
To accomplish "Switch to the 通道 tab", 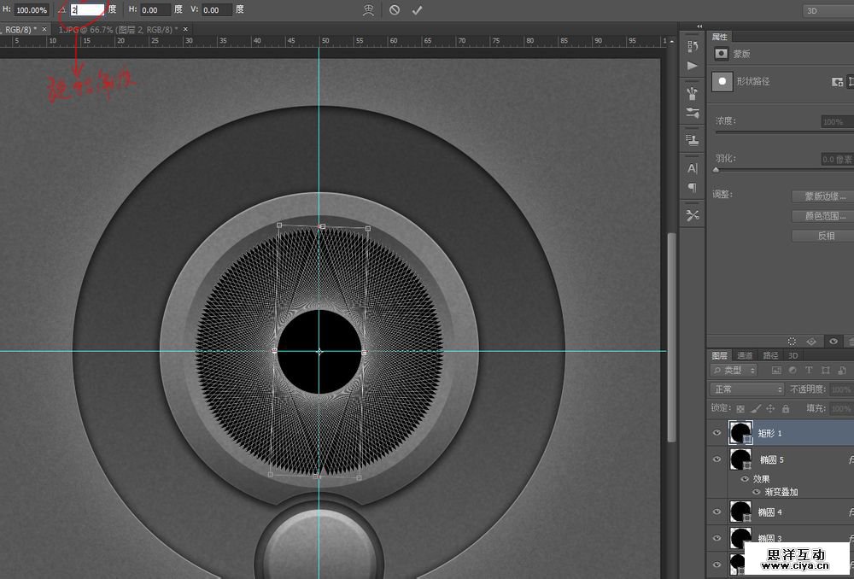I will 745,355.
